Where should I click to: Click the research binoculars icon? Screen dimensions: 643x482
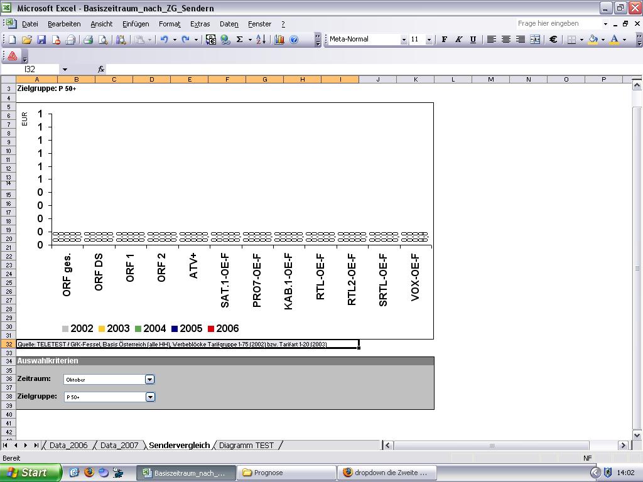[121, 40]
